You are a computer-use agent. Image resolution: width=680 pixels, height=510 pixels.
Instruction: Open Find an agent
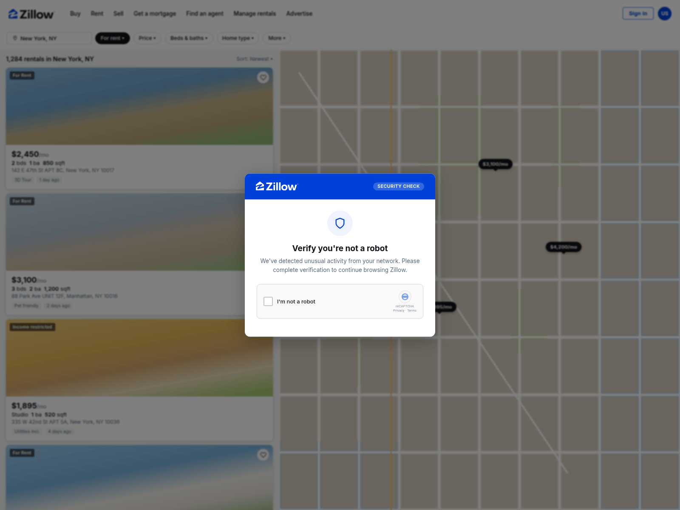click(205, 14)
